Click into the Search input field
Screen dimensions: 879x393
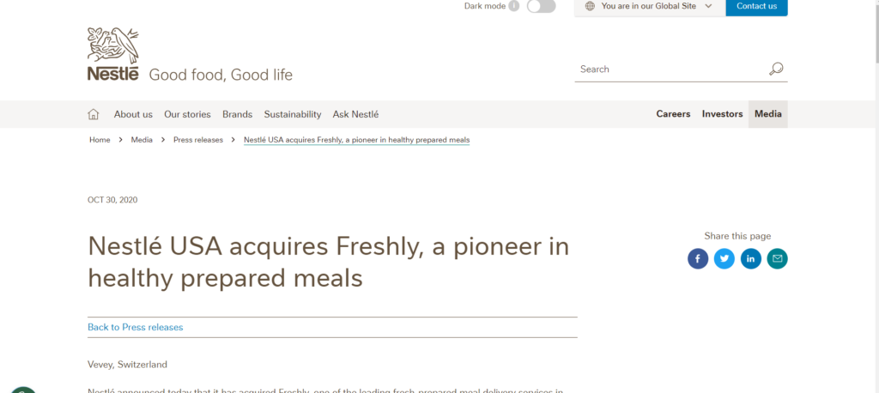tap(670, 69)
